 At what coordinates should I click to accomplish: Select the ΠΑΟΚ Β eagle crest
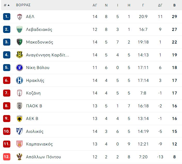pos(19,106)
